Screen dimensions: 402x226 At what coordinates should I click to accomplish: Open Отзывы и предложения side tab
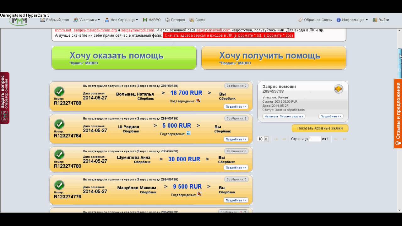(x=398, y=113)
